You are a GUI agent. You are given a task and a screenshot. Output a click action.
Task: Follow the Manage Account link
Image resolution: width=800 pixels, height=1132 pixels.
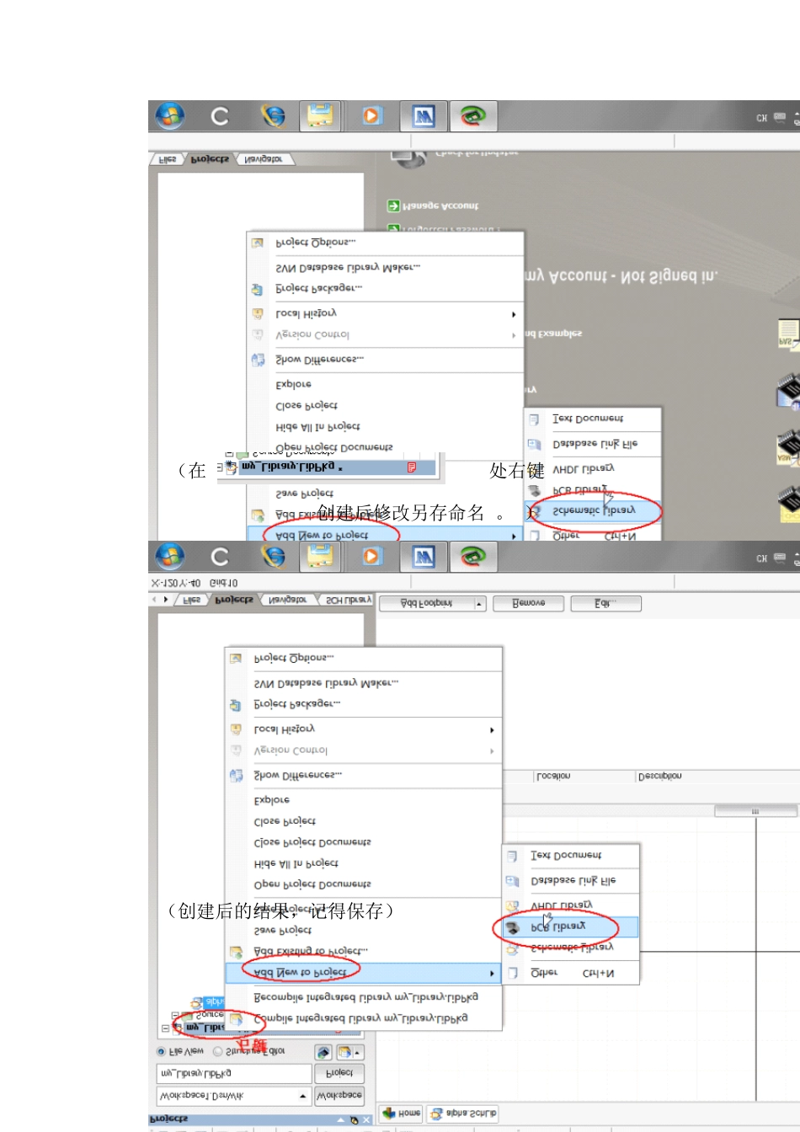440,206
